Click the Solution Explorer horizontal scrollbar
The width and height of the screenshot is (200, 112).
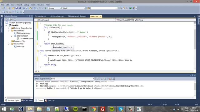click(x=19, y=97)
